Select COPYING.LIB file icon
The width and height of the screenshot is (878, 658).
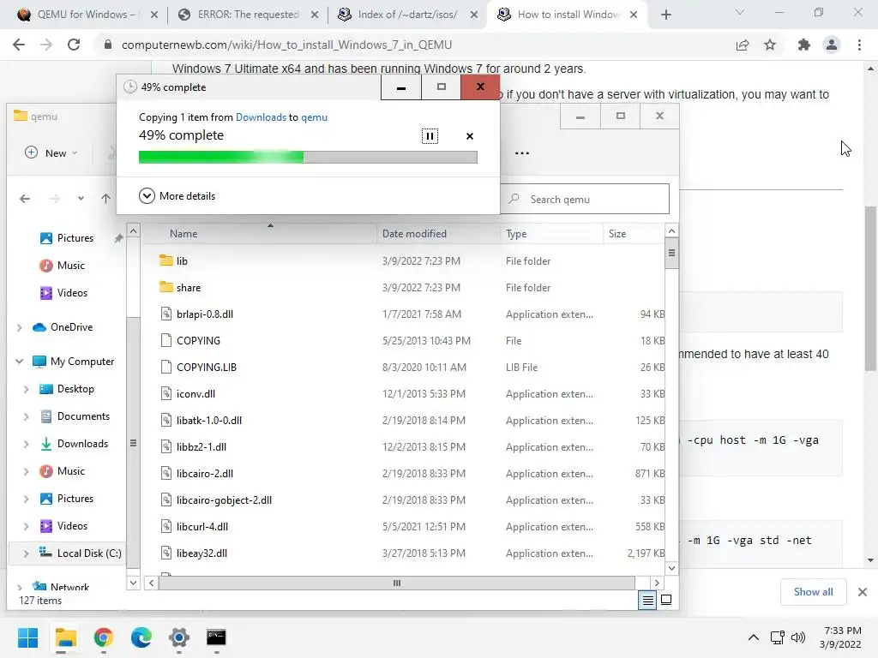[x=166, y=367]
